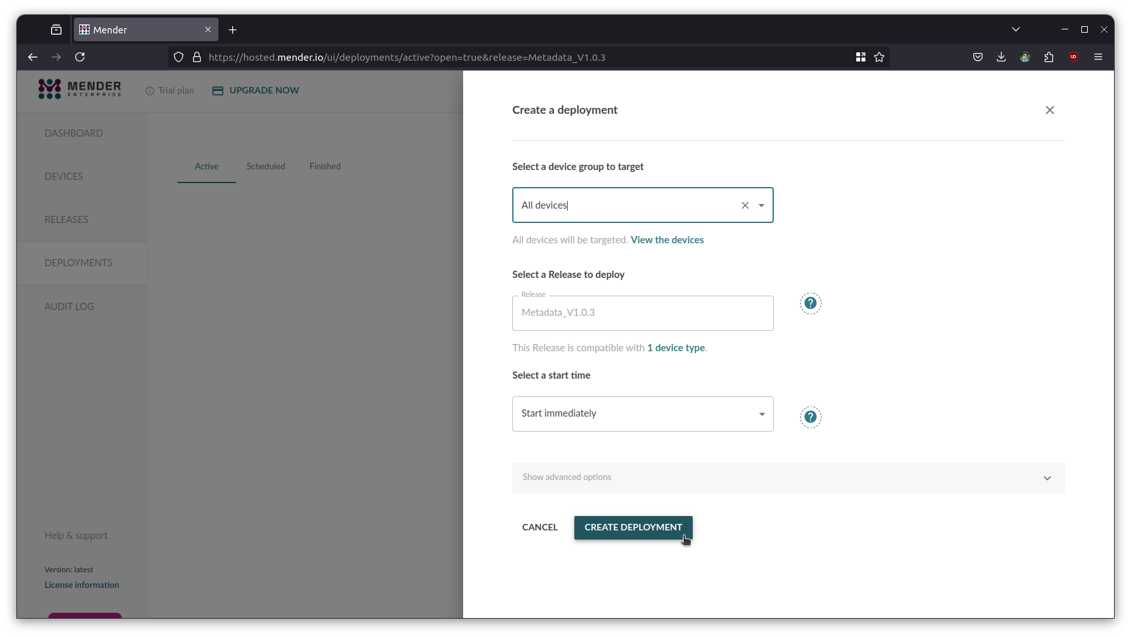Open View the devices link

point(667,240)
